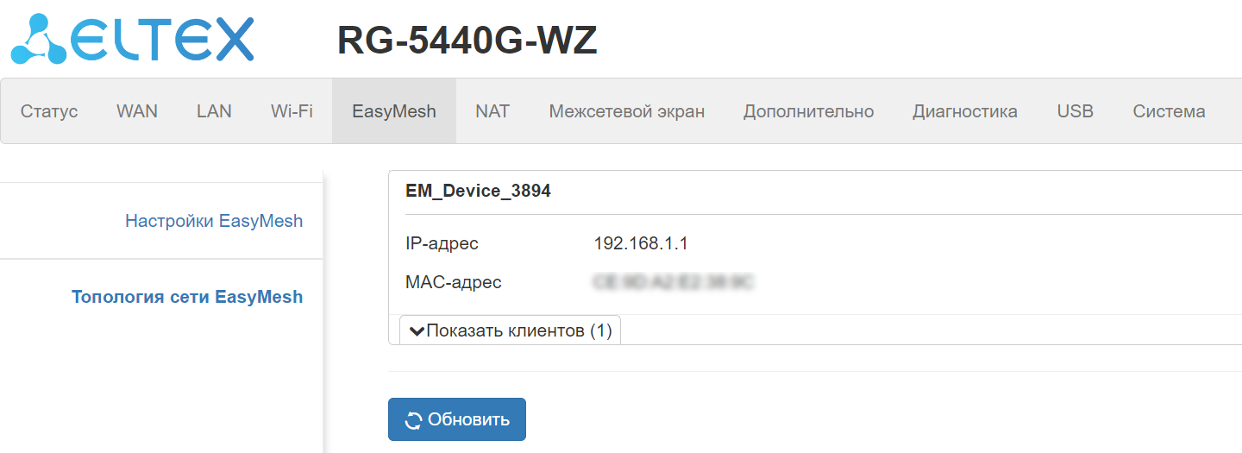
Task: Open the Wi-Fi tab
Action: coord(292,111)
